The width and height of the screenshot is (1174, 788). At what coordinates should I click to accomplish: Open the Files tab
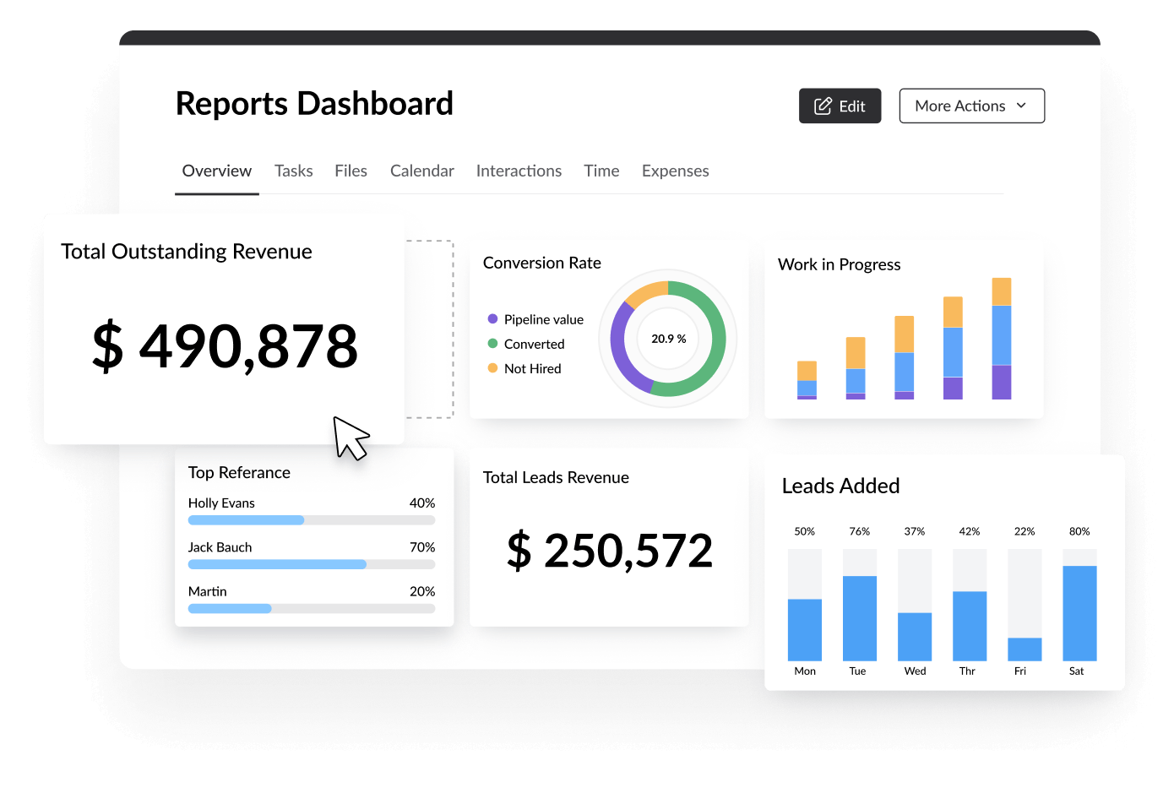351,171
